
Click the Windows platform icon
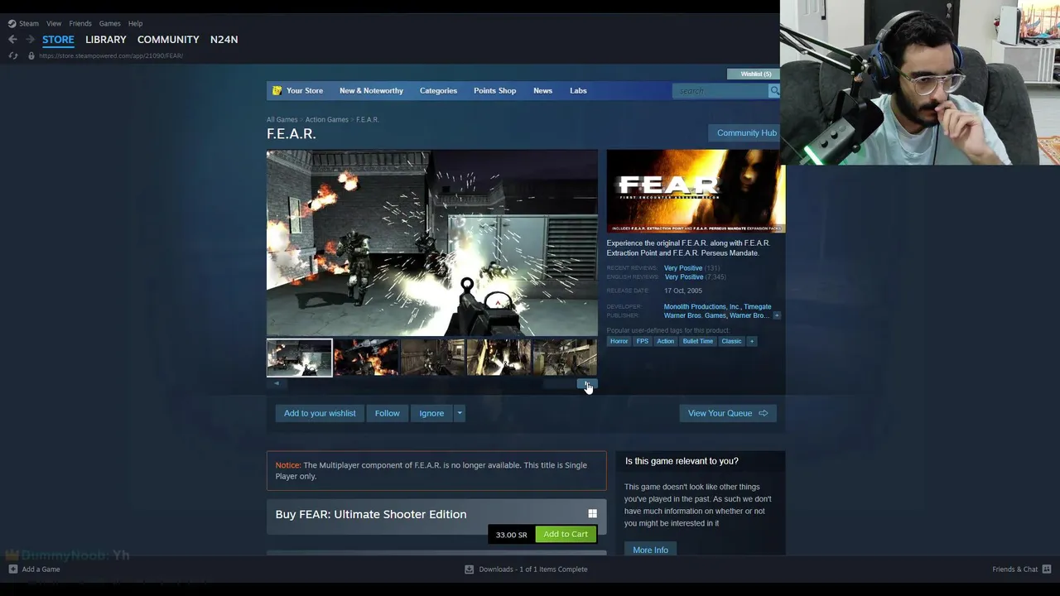point(592,514)
